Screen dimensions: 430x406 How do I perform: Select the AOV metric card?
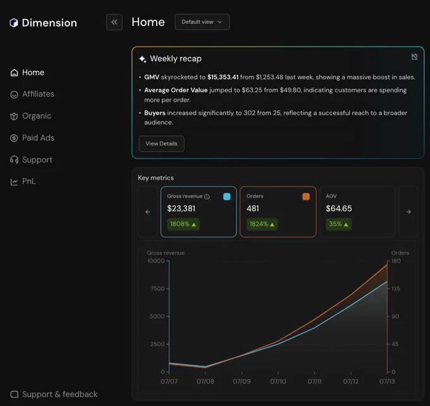357,211
